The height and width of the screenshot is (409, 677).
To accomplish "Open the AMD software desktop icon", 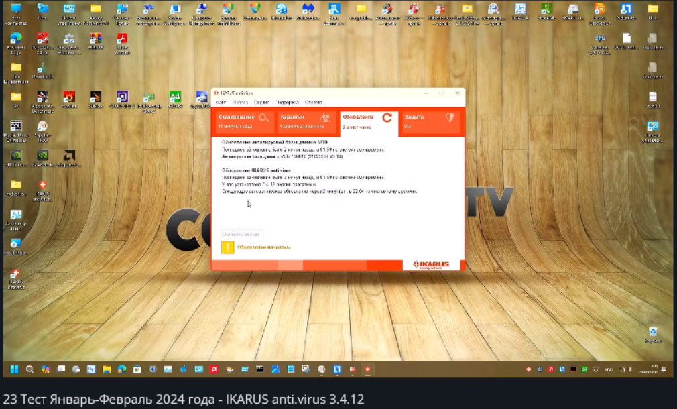I will coord(69,158).
